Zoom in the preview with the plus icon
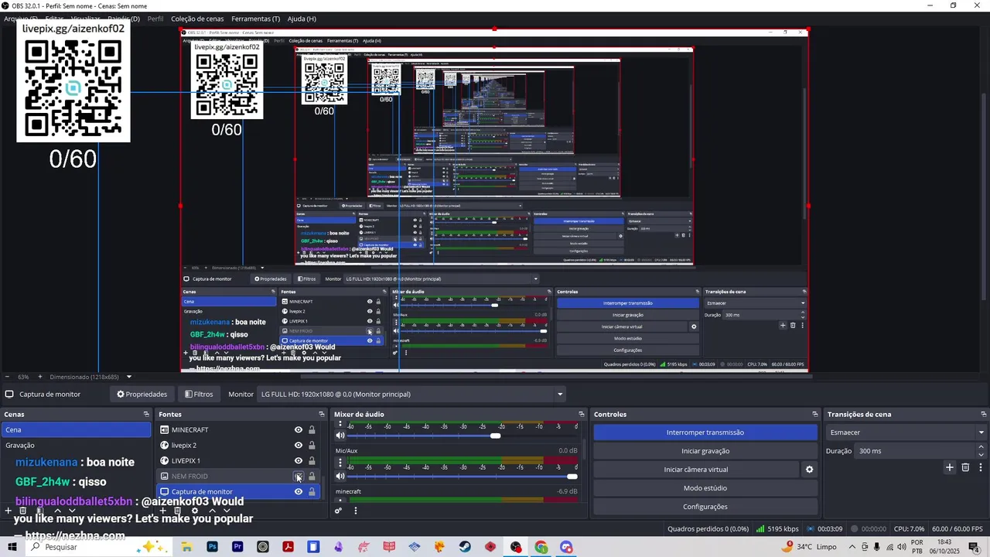Screen dimensions: 990x557 (x=39, y=377)
